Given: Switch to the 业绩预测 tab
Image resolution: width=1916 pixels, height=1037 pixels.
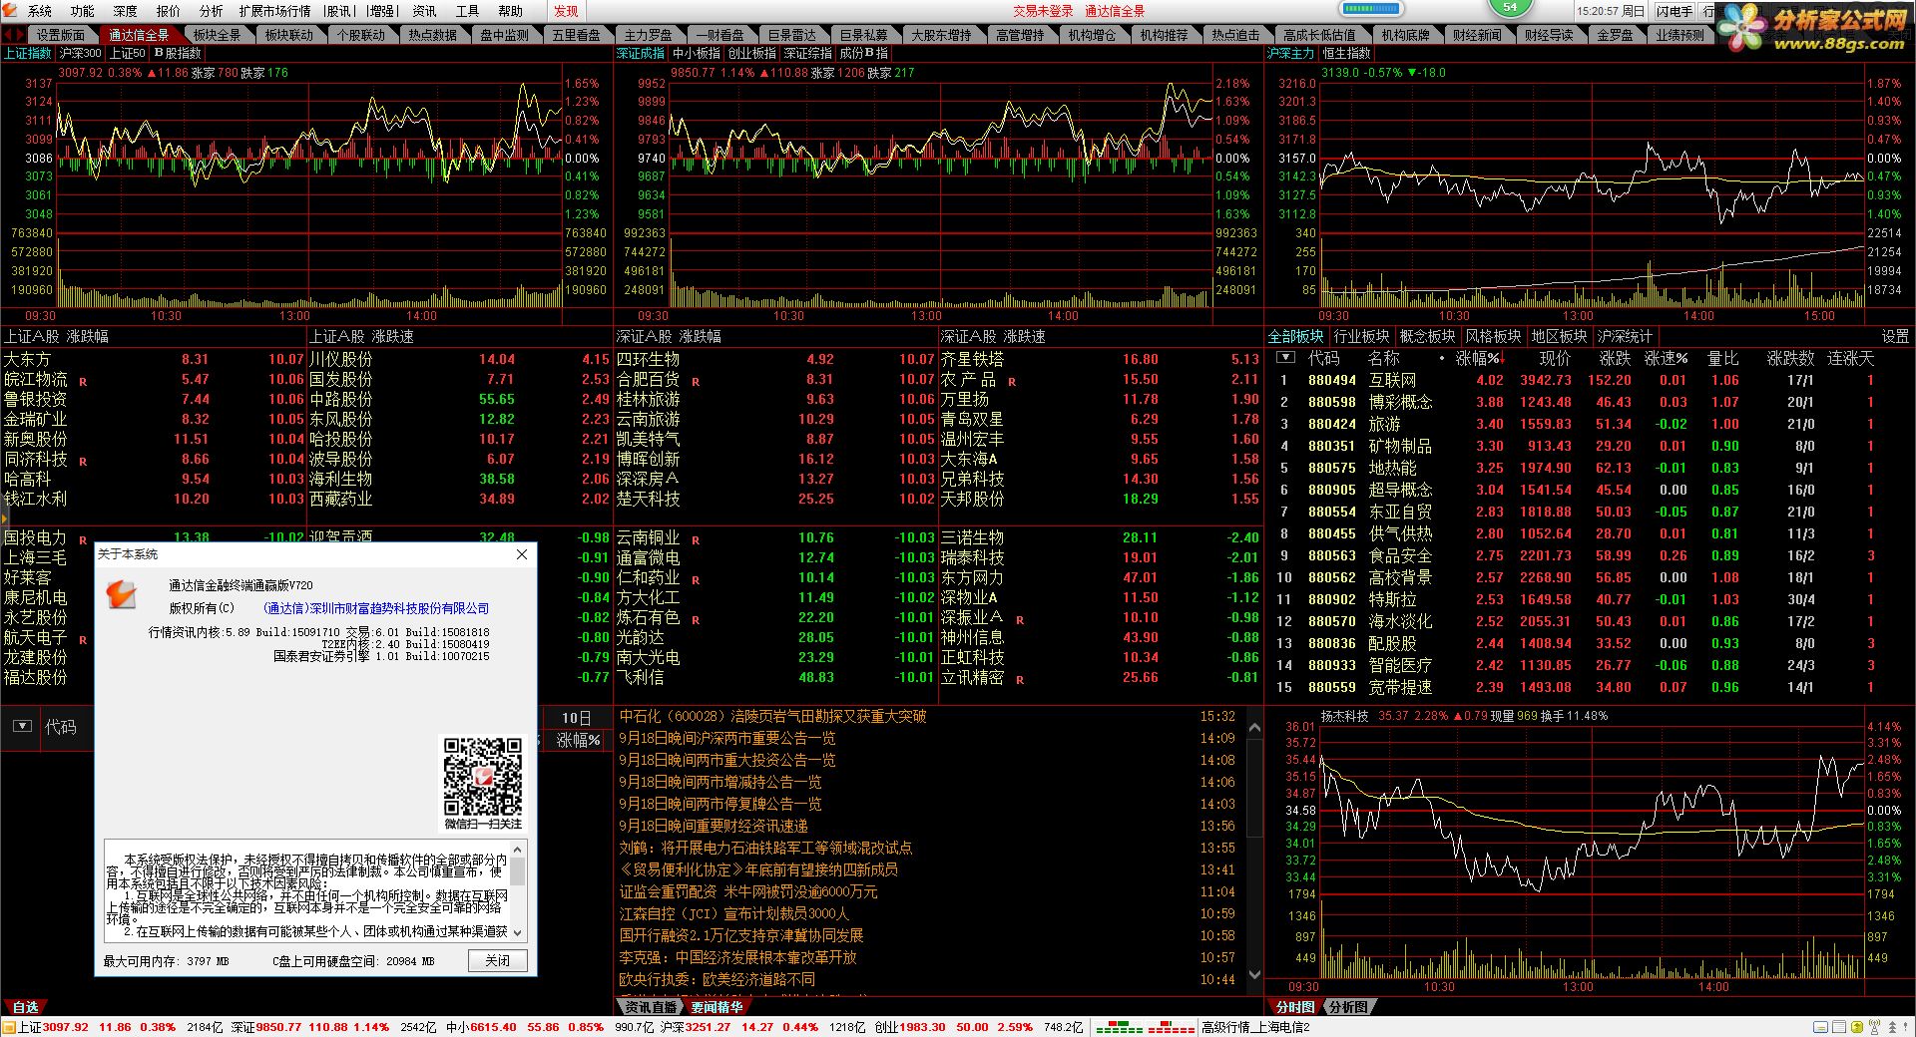Looking at the screenshot, I should click(1680, 35).
